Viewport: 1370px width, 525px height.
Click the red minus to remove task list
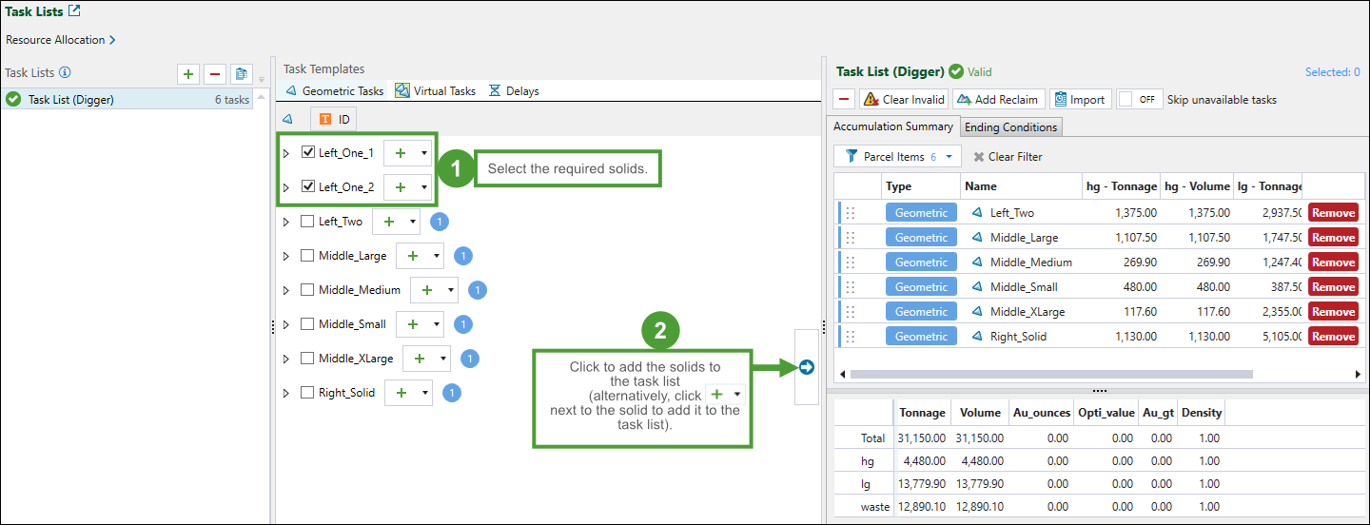(215, 74)
